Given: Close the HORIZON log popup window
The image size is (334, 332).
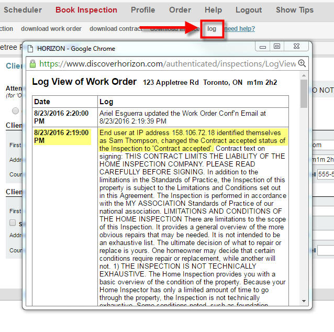Looking at the screenshot, I should [297, 47].
